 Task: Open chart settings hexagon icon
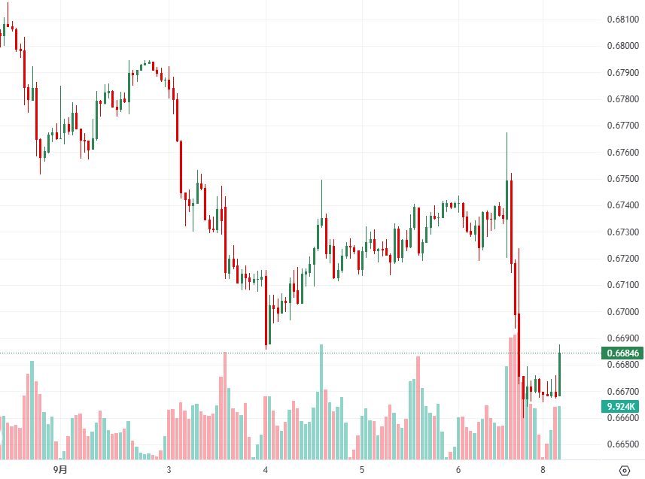click(x=624, y=471)
